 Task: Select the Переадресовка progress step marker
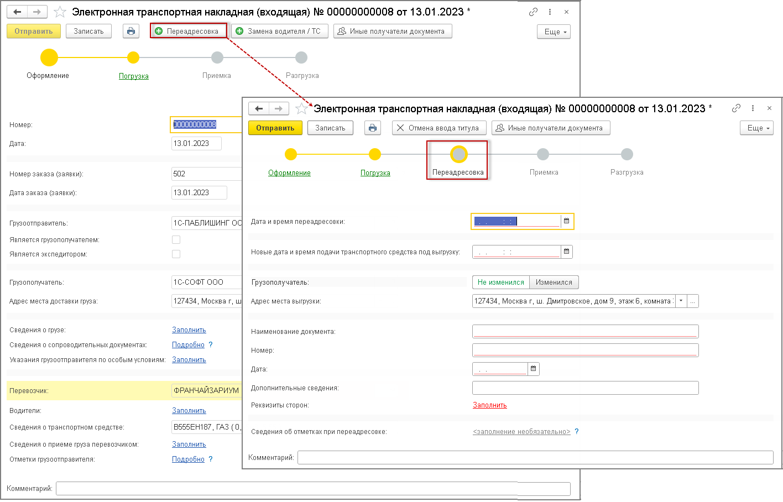pos(459,155)
